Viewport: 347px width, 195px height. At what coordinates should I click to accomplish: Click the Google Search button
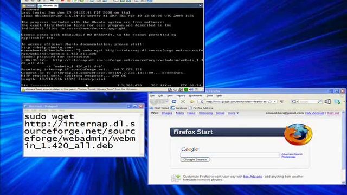pos(195,159)
